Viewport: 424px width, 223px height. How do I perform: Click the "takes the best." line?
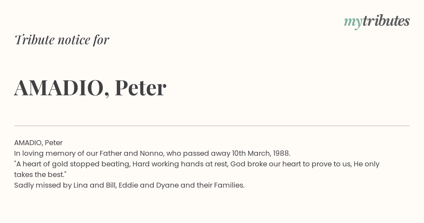pos(40,175)
